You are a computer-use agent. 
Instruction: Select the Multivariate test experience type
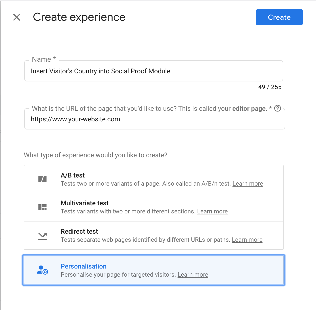[85, 203]
